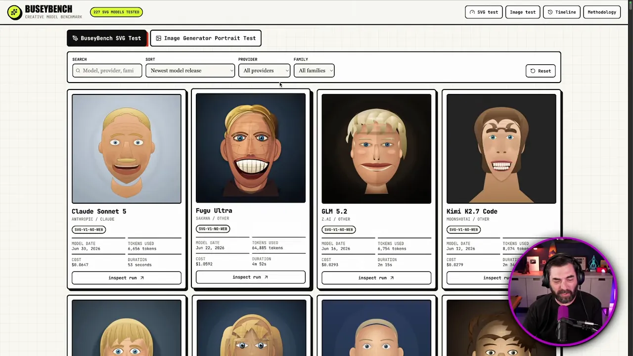Click the Fugu Ultra model name
633x356 pixels.
tap(214, 211)
